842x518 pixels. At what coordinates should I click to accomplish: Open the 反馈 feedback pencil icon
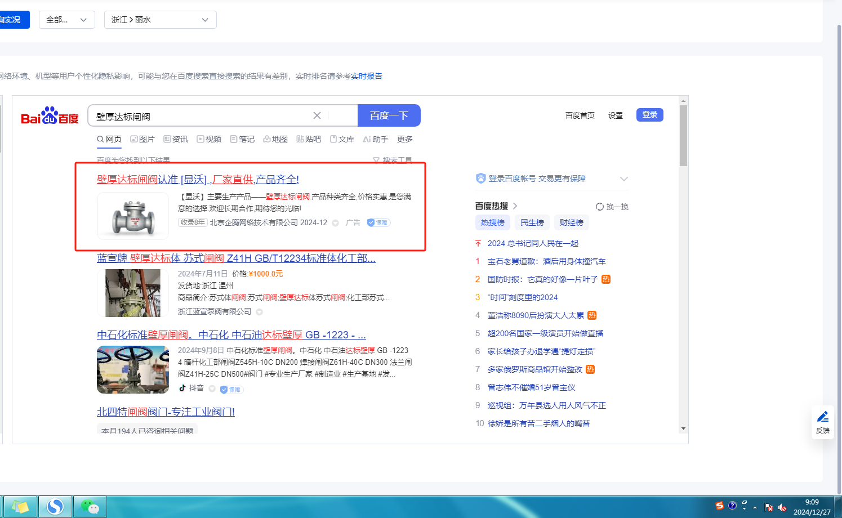click(823, 417)
